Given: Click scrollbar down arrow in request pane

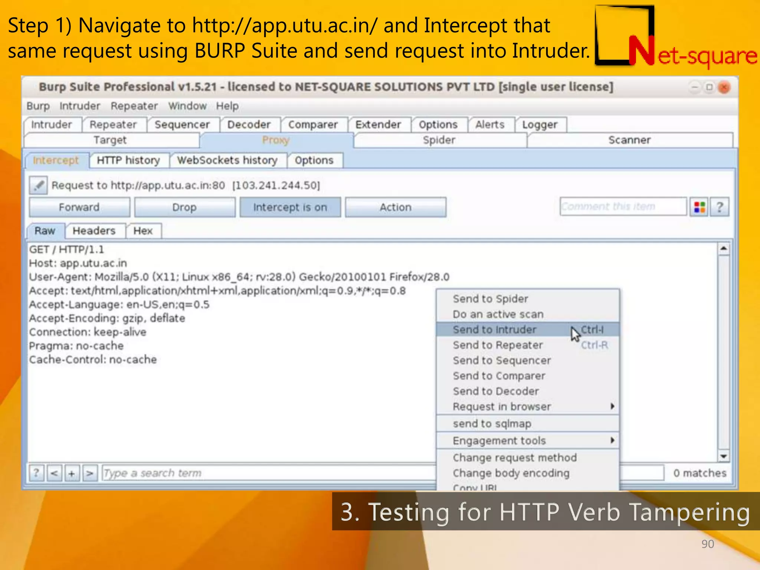Looking at the screenshot, I should [x=724, y=456].
